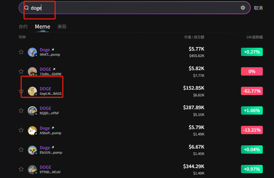The image size is (274, 178).
Task: Click the -62.77% change badge
Action: [x=252, y=91]
